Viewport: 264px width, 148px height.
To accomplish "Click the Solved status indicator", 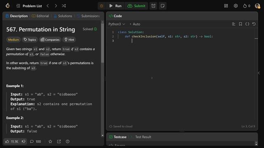I will click(90, 29).
